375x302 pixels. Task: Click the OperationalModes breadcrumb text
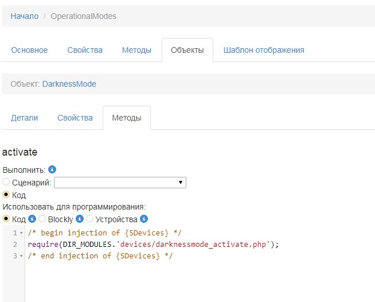click(84, 16)
